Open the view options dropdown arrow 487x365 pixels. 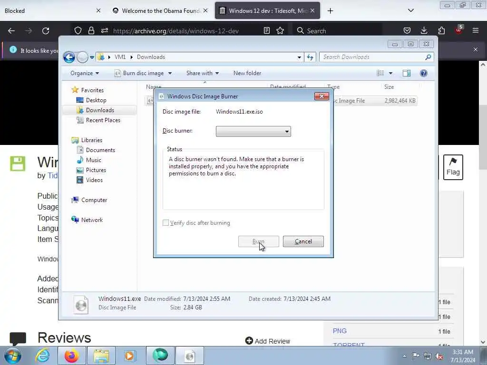[391, 73]
